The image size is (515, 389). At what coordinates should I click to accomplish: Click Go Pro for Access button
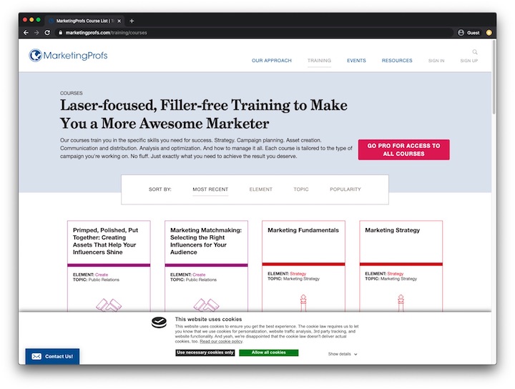point(403,149)
